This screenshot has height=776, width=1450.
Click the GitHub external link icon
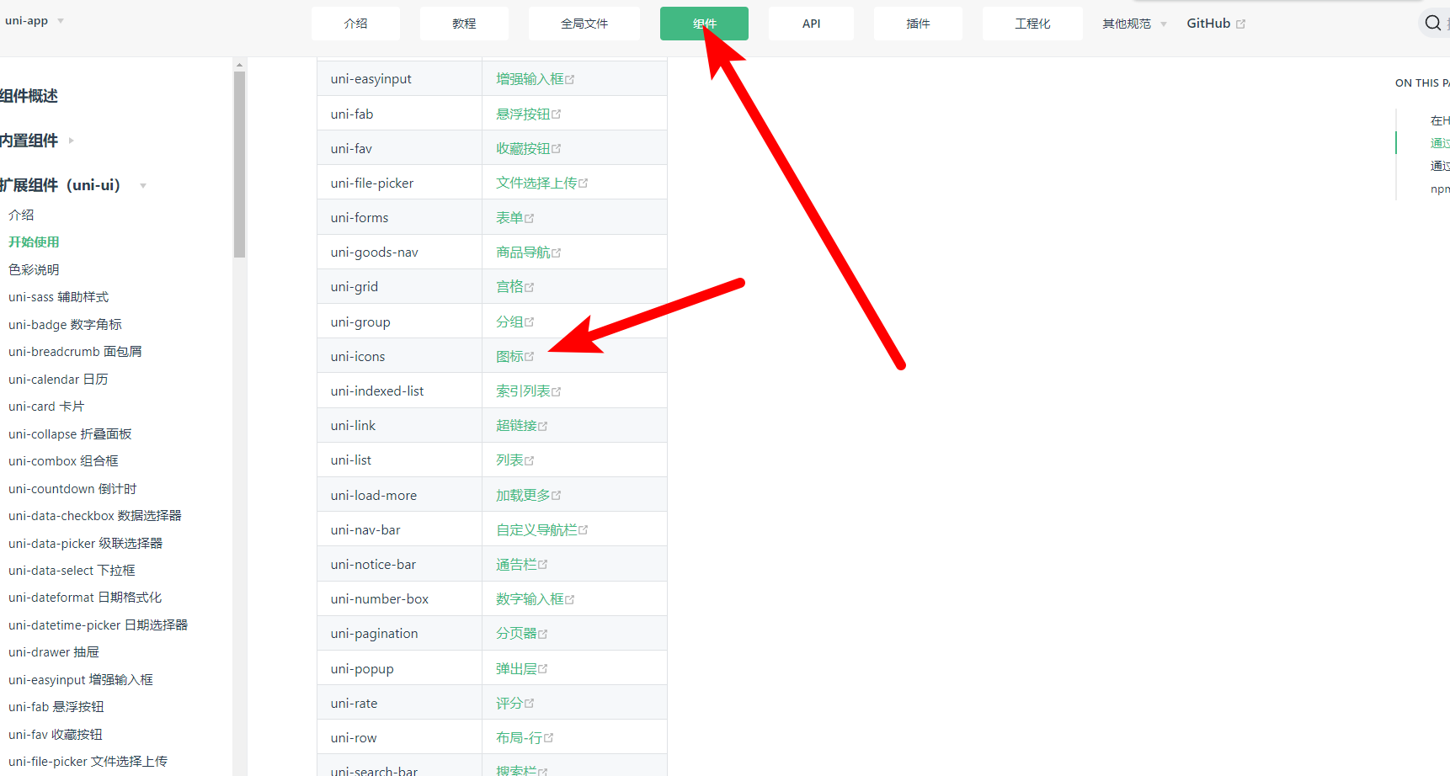1240,24
